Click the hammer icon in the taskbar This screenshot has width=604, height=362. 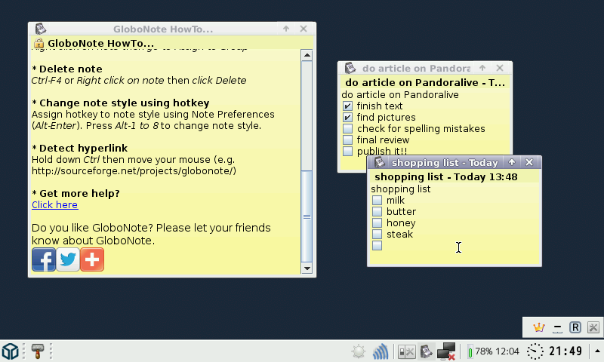[37, 351]
